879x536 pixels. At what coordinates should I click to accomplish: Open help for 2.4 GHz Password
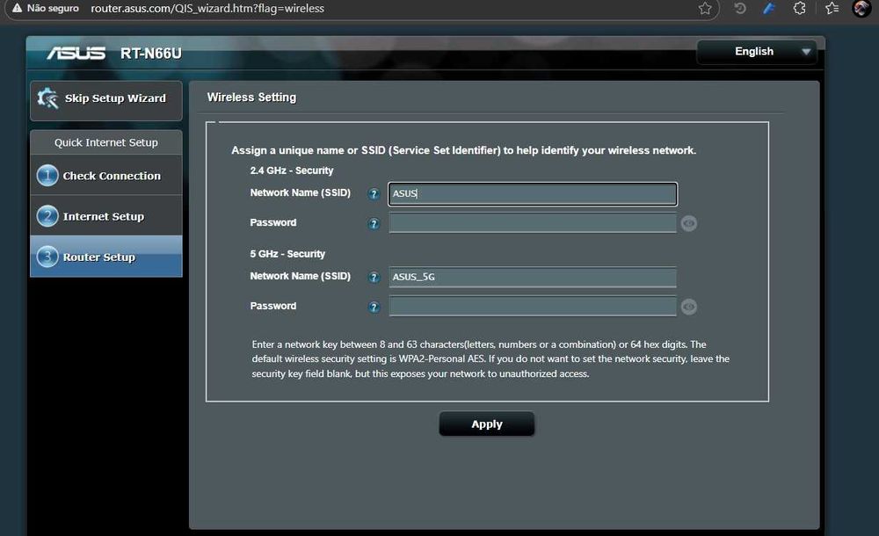coord(374,224)
